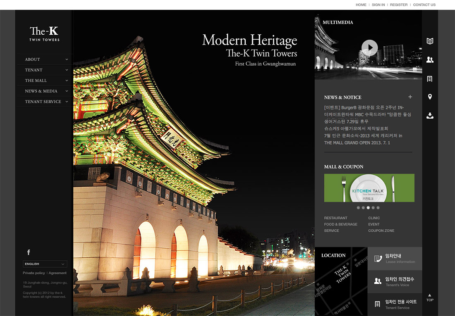
Task: Open BurgerB event news item
Action: point(364,107)
